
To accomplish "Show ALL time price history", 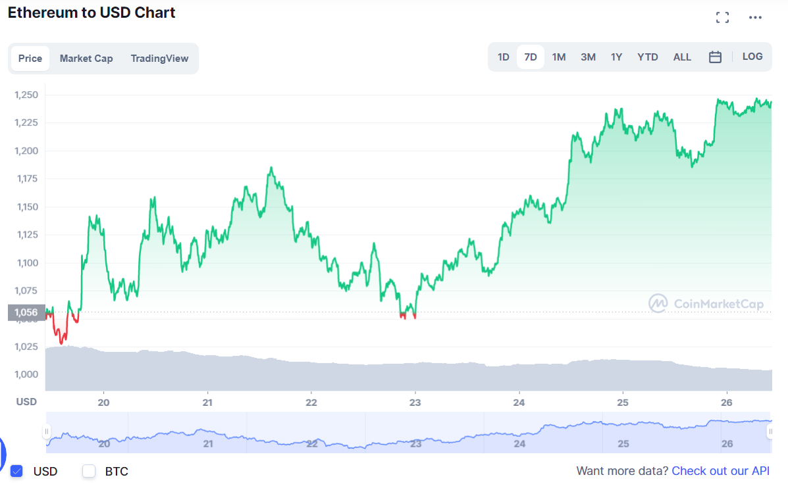I will (682, 57).
